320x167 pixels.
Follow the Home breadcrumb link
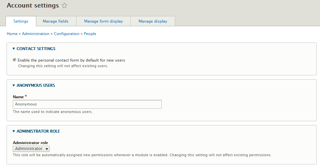(12, 34)
